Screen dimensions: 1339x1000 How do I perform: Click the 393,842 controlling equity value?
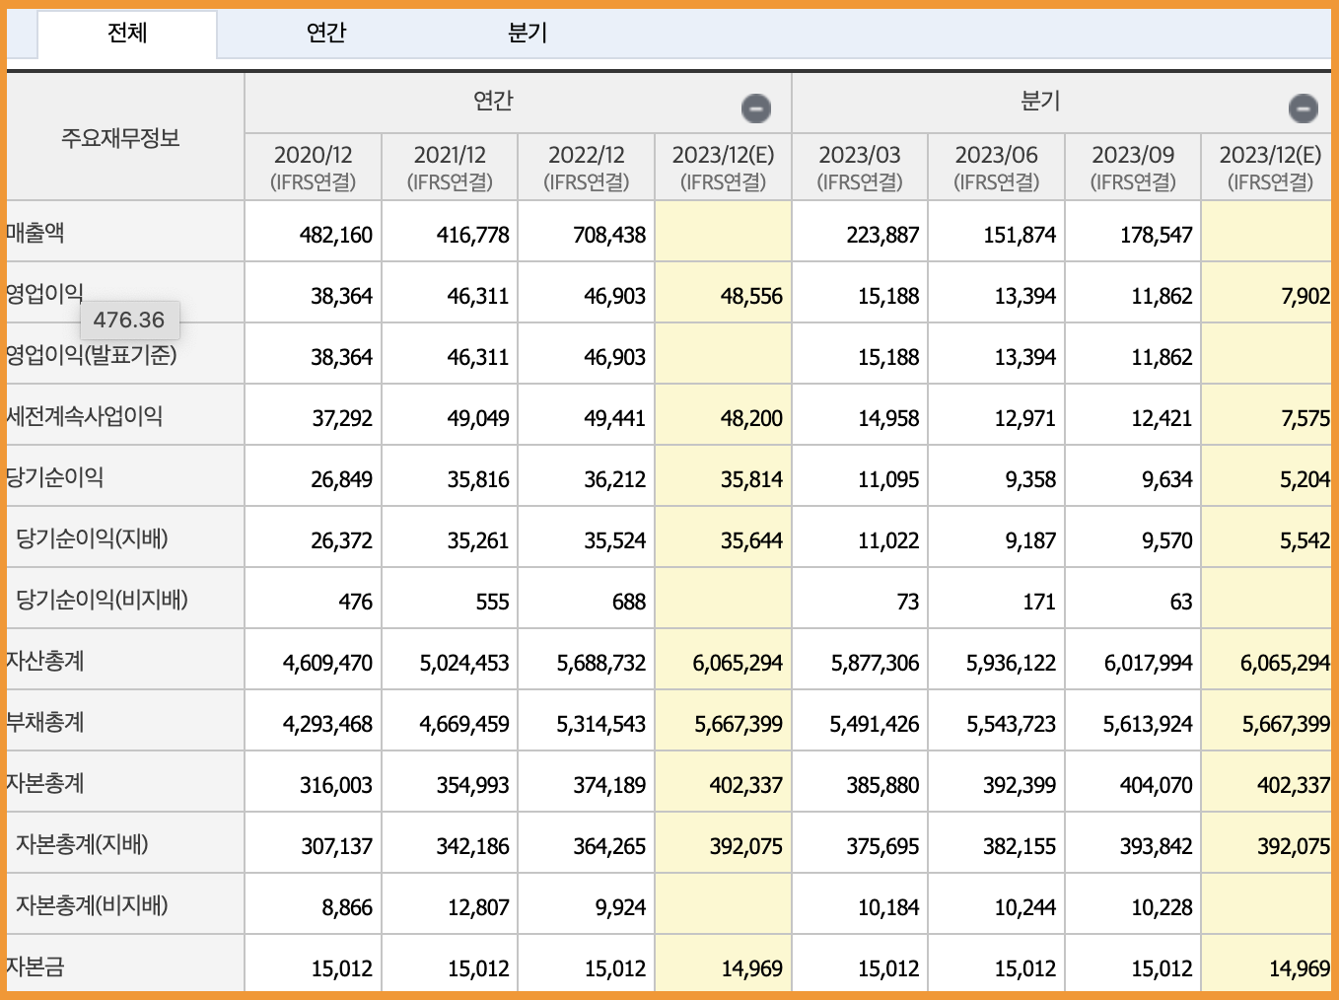point(1157,846)
